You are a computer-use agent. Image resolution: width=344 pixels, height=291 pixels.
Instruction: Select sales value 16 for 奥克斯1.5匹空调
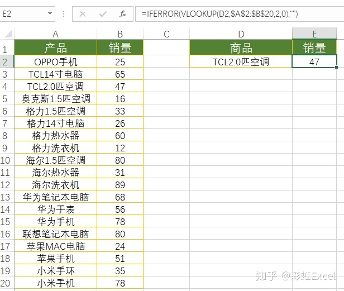tap(120, 98)
